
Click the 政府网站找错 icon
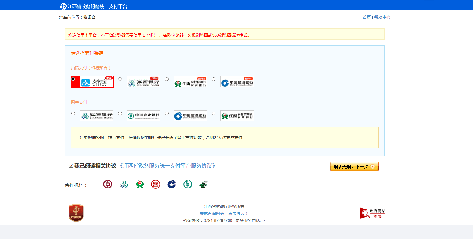pos(373,213)
